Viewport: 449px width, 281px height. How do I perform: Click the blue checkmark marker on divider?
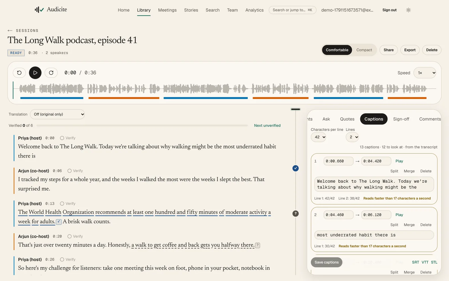295,168
